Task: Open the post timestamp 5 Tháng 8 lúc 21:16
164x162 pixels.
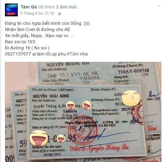Action: click(37, 13)
